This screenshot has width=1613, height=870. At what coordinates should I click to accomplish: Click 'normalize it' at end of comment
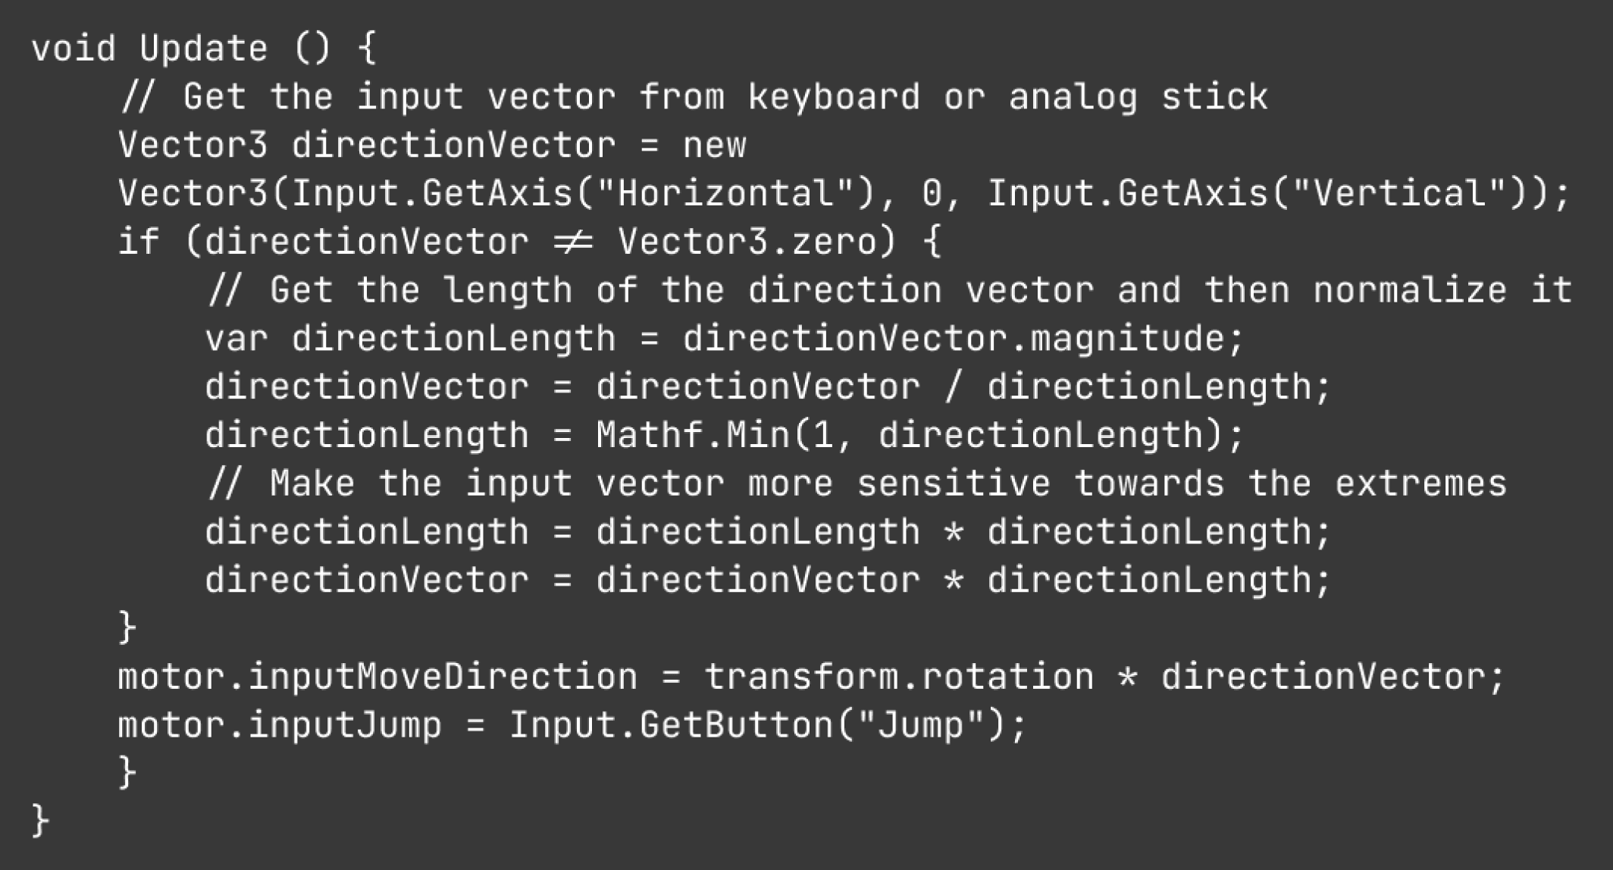point(1442,290)
